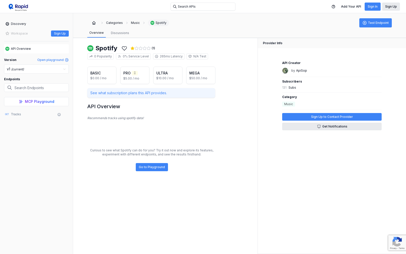Click the Music category tag
406x254 pixels.
click(289, 104)
